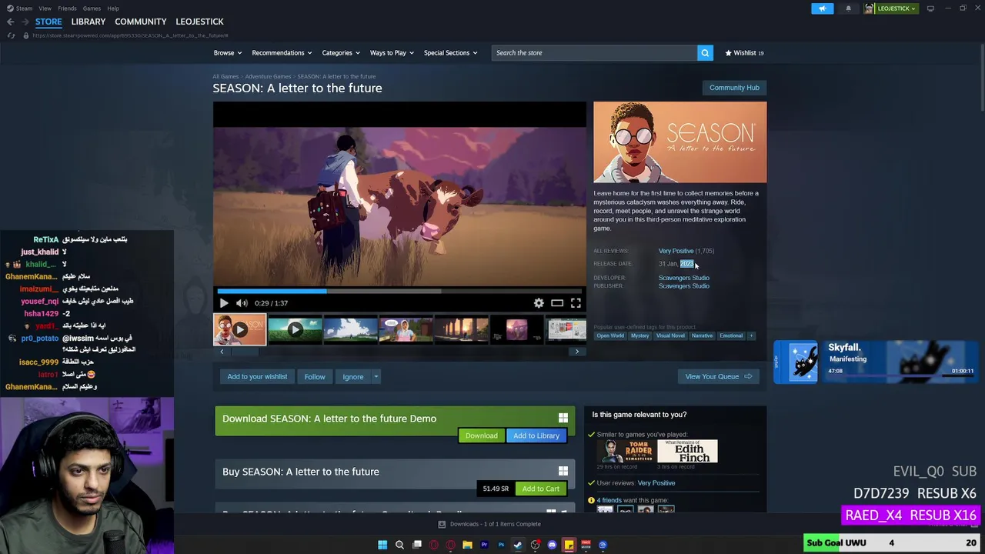This screenshot has width=985, height=554.
Task: Open the LIBRARY tab
Action: (x=88, y=22)
